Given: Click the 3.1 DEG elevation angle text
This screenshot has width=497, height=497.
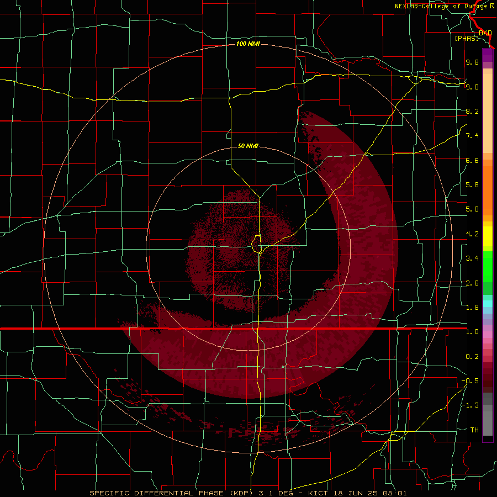Looking at the screenshot, I should (276, 493).
